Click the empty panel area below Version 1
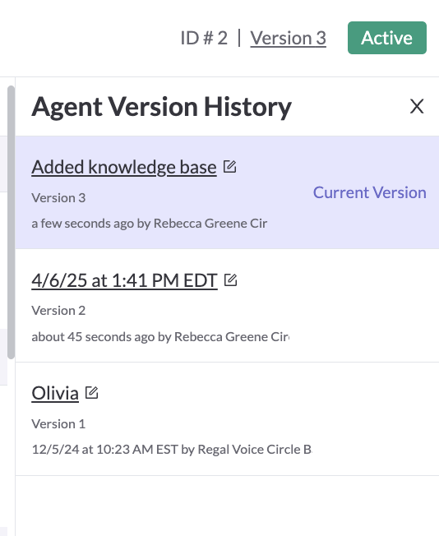 click(227, 506)
